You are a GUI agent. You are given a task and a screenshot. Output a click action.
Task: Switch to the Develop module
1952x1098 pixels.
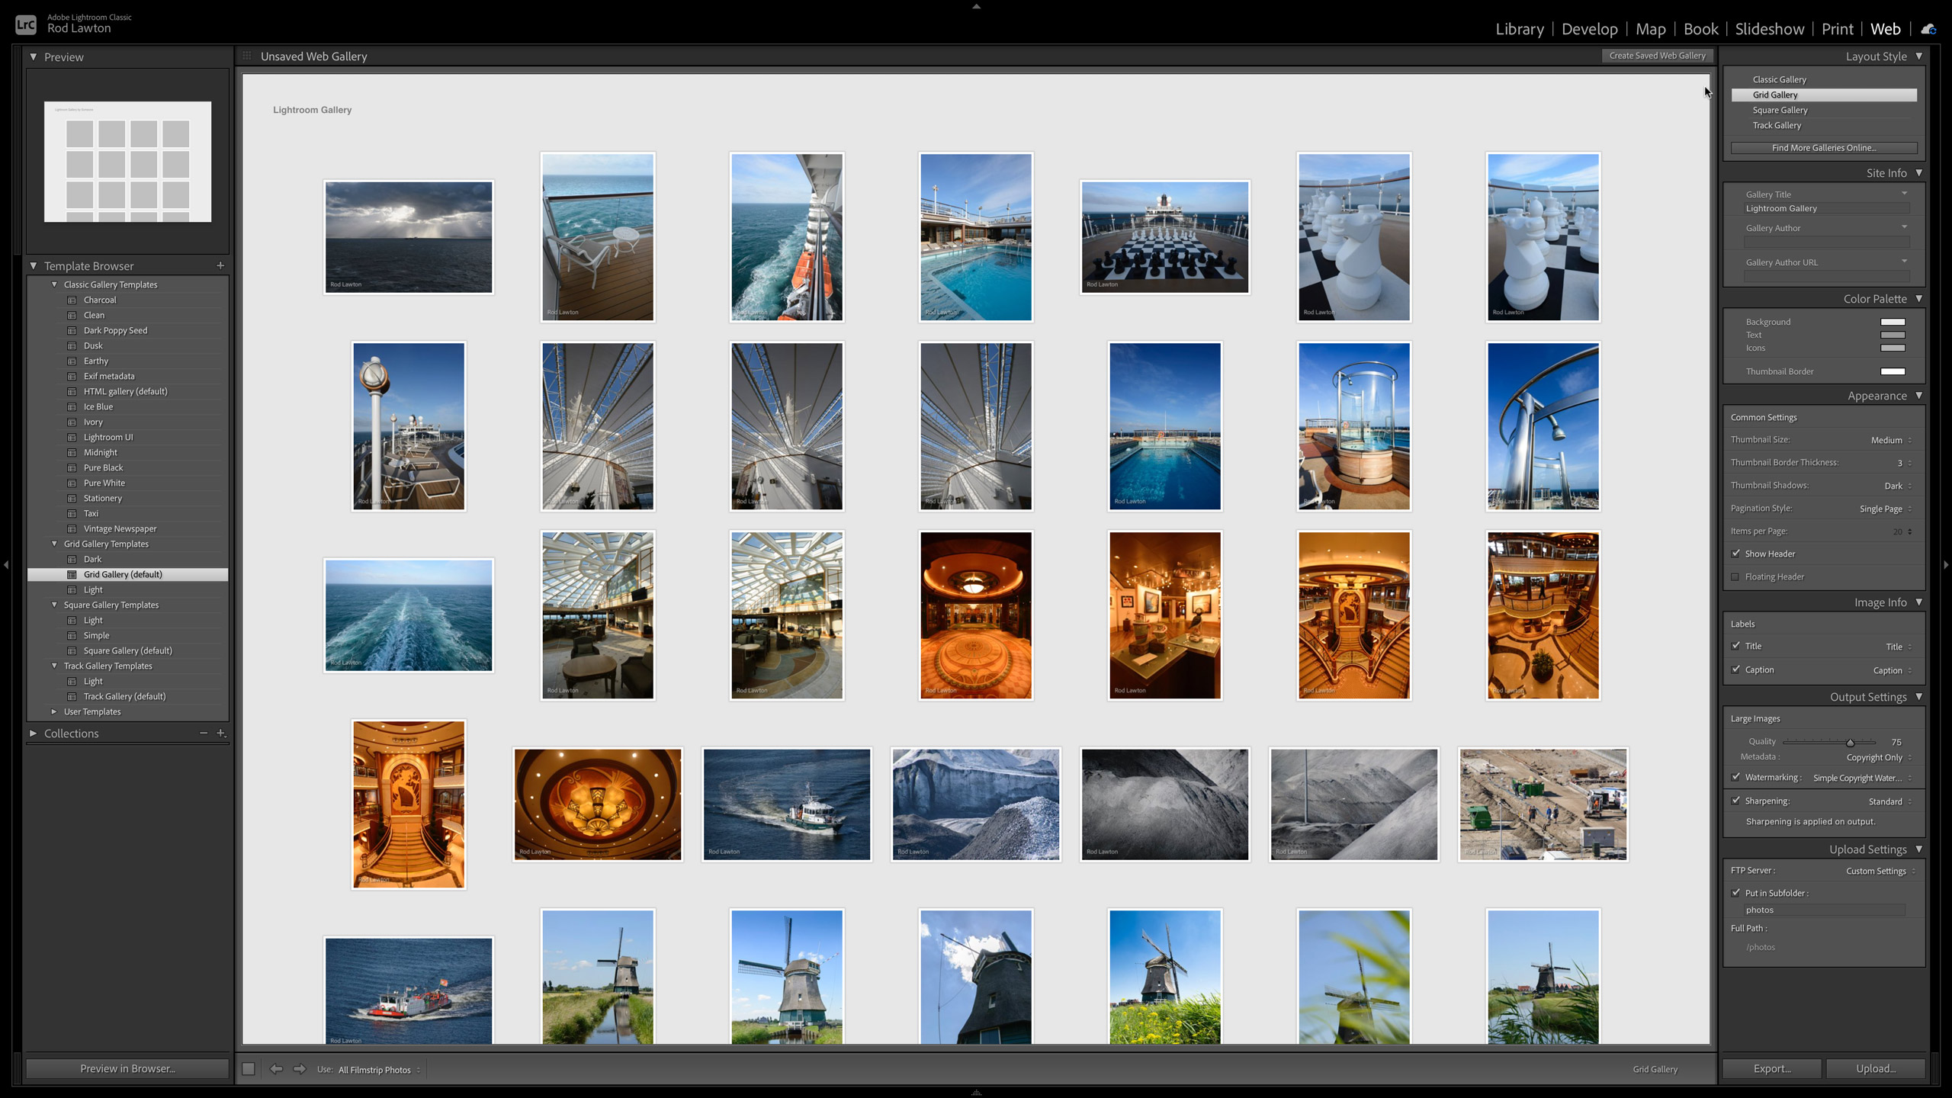1589,29
